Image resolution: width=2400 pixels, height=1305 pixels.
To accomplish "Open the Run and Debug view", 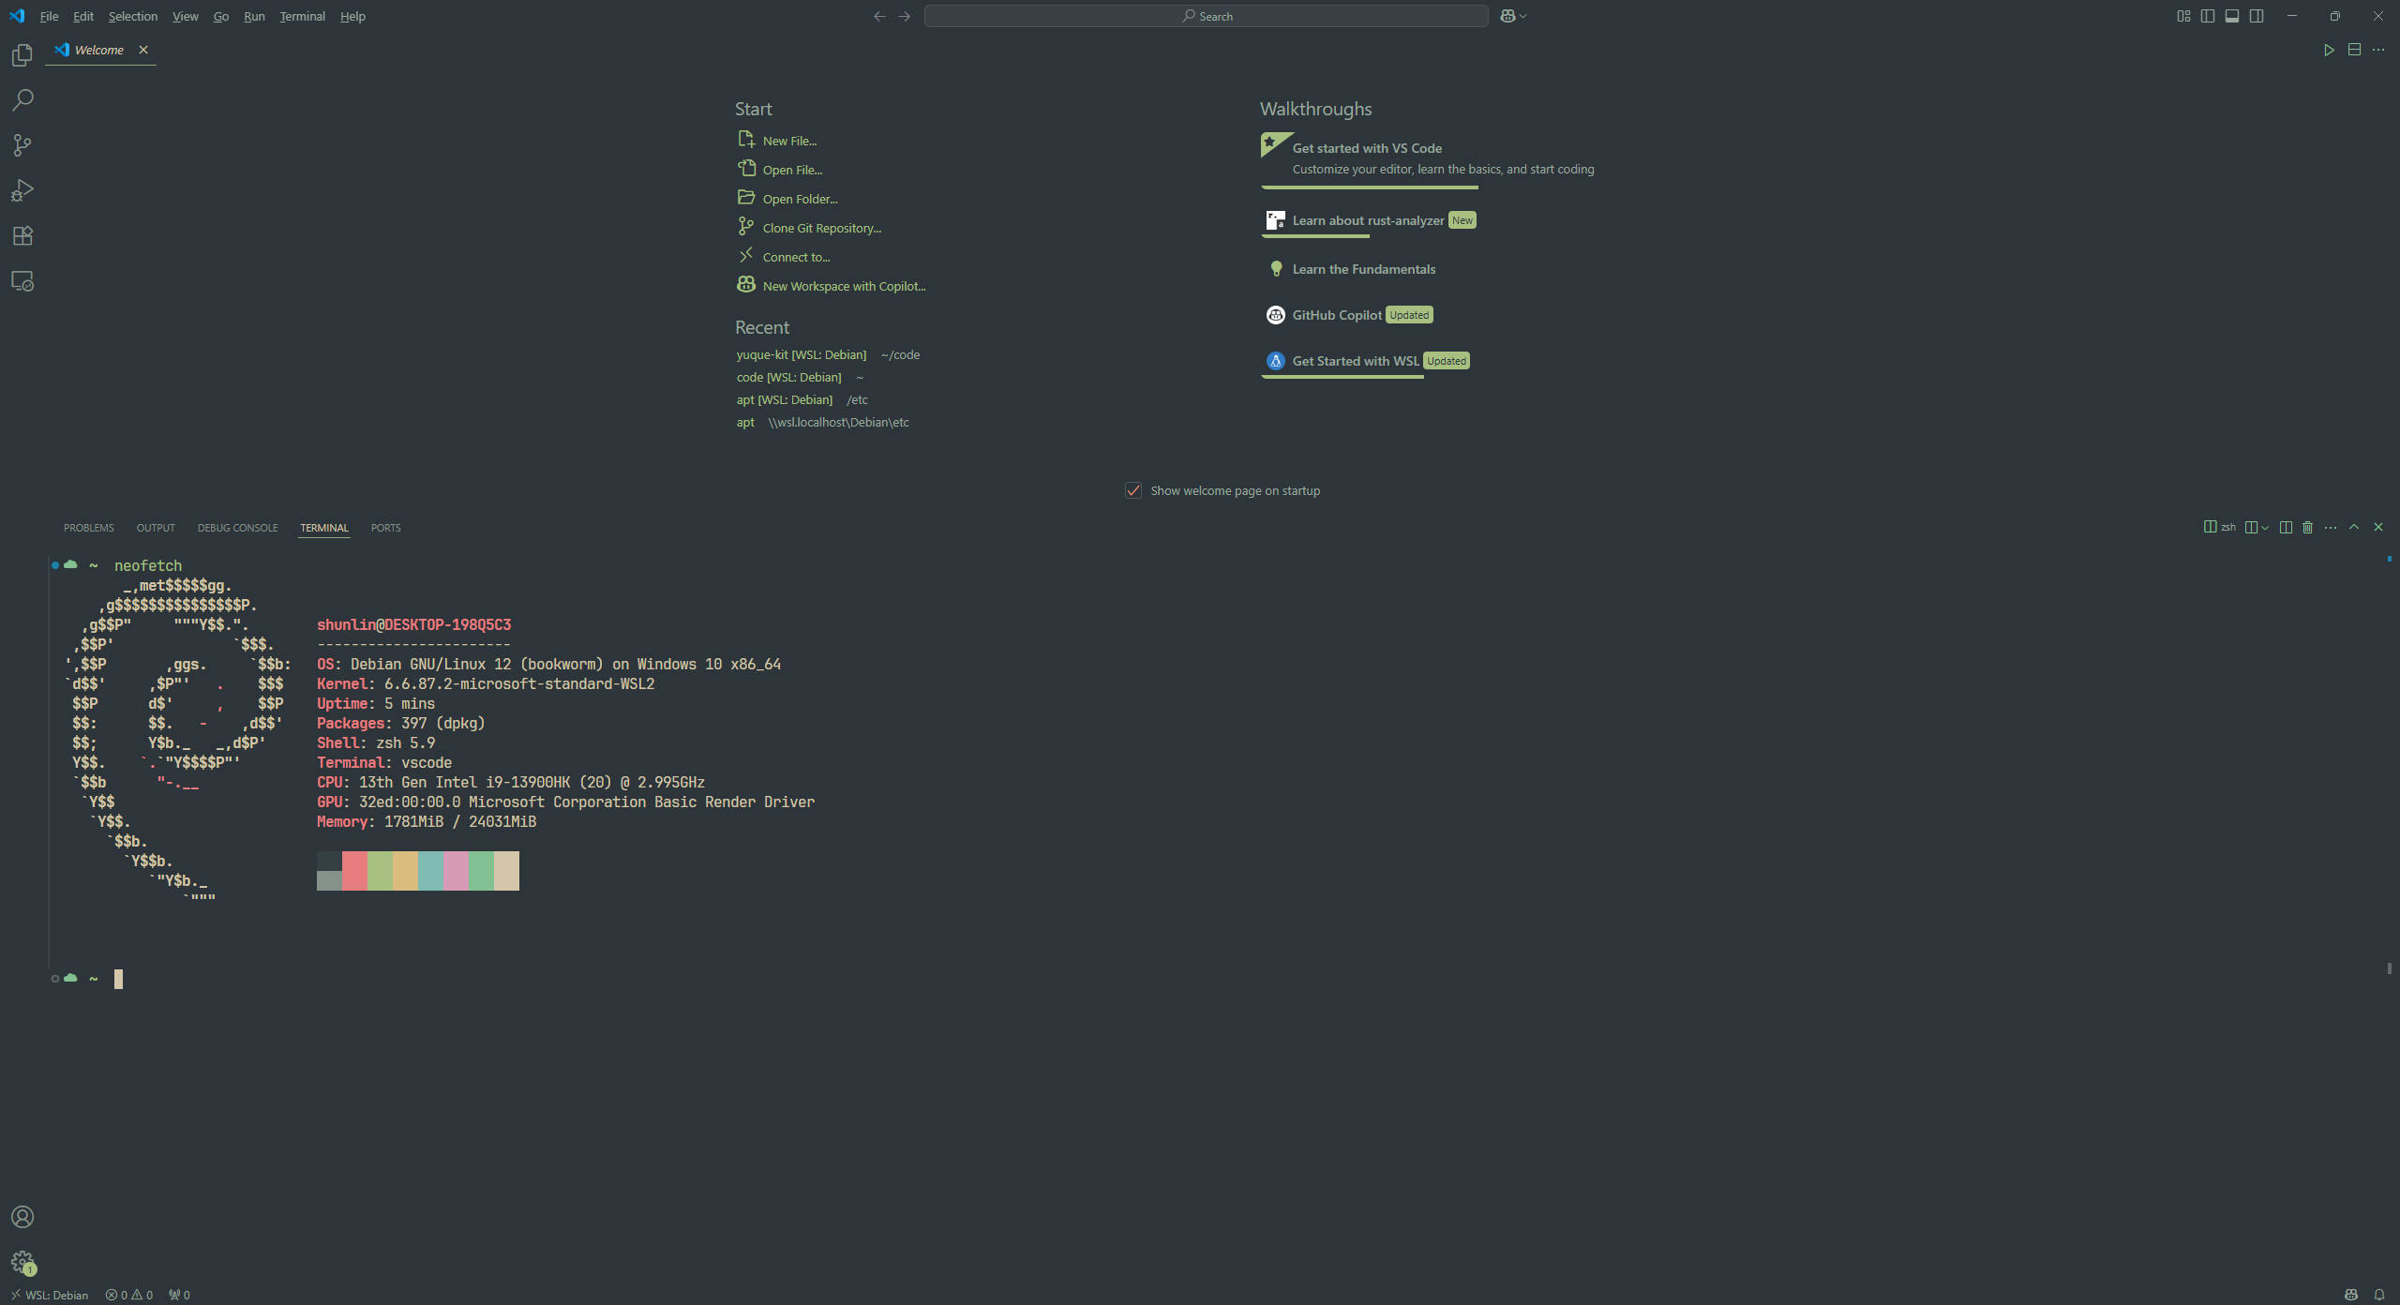I will (x=22, y=190).
